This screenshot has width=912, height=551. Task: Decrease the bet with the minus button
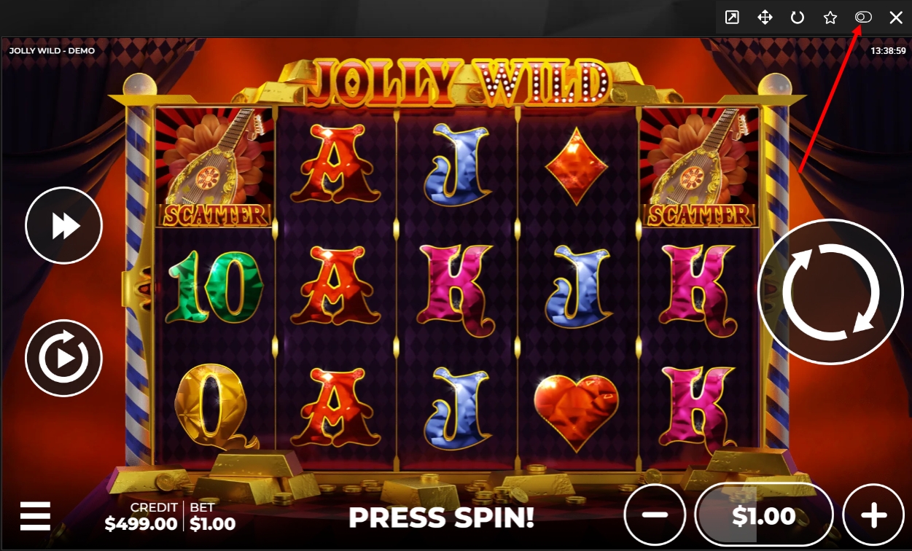655,515
